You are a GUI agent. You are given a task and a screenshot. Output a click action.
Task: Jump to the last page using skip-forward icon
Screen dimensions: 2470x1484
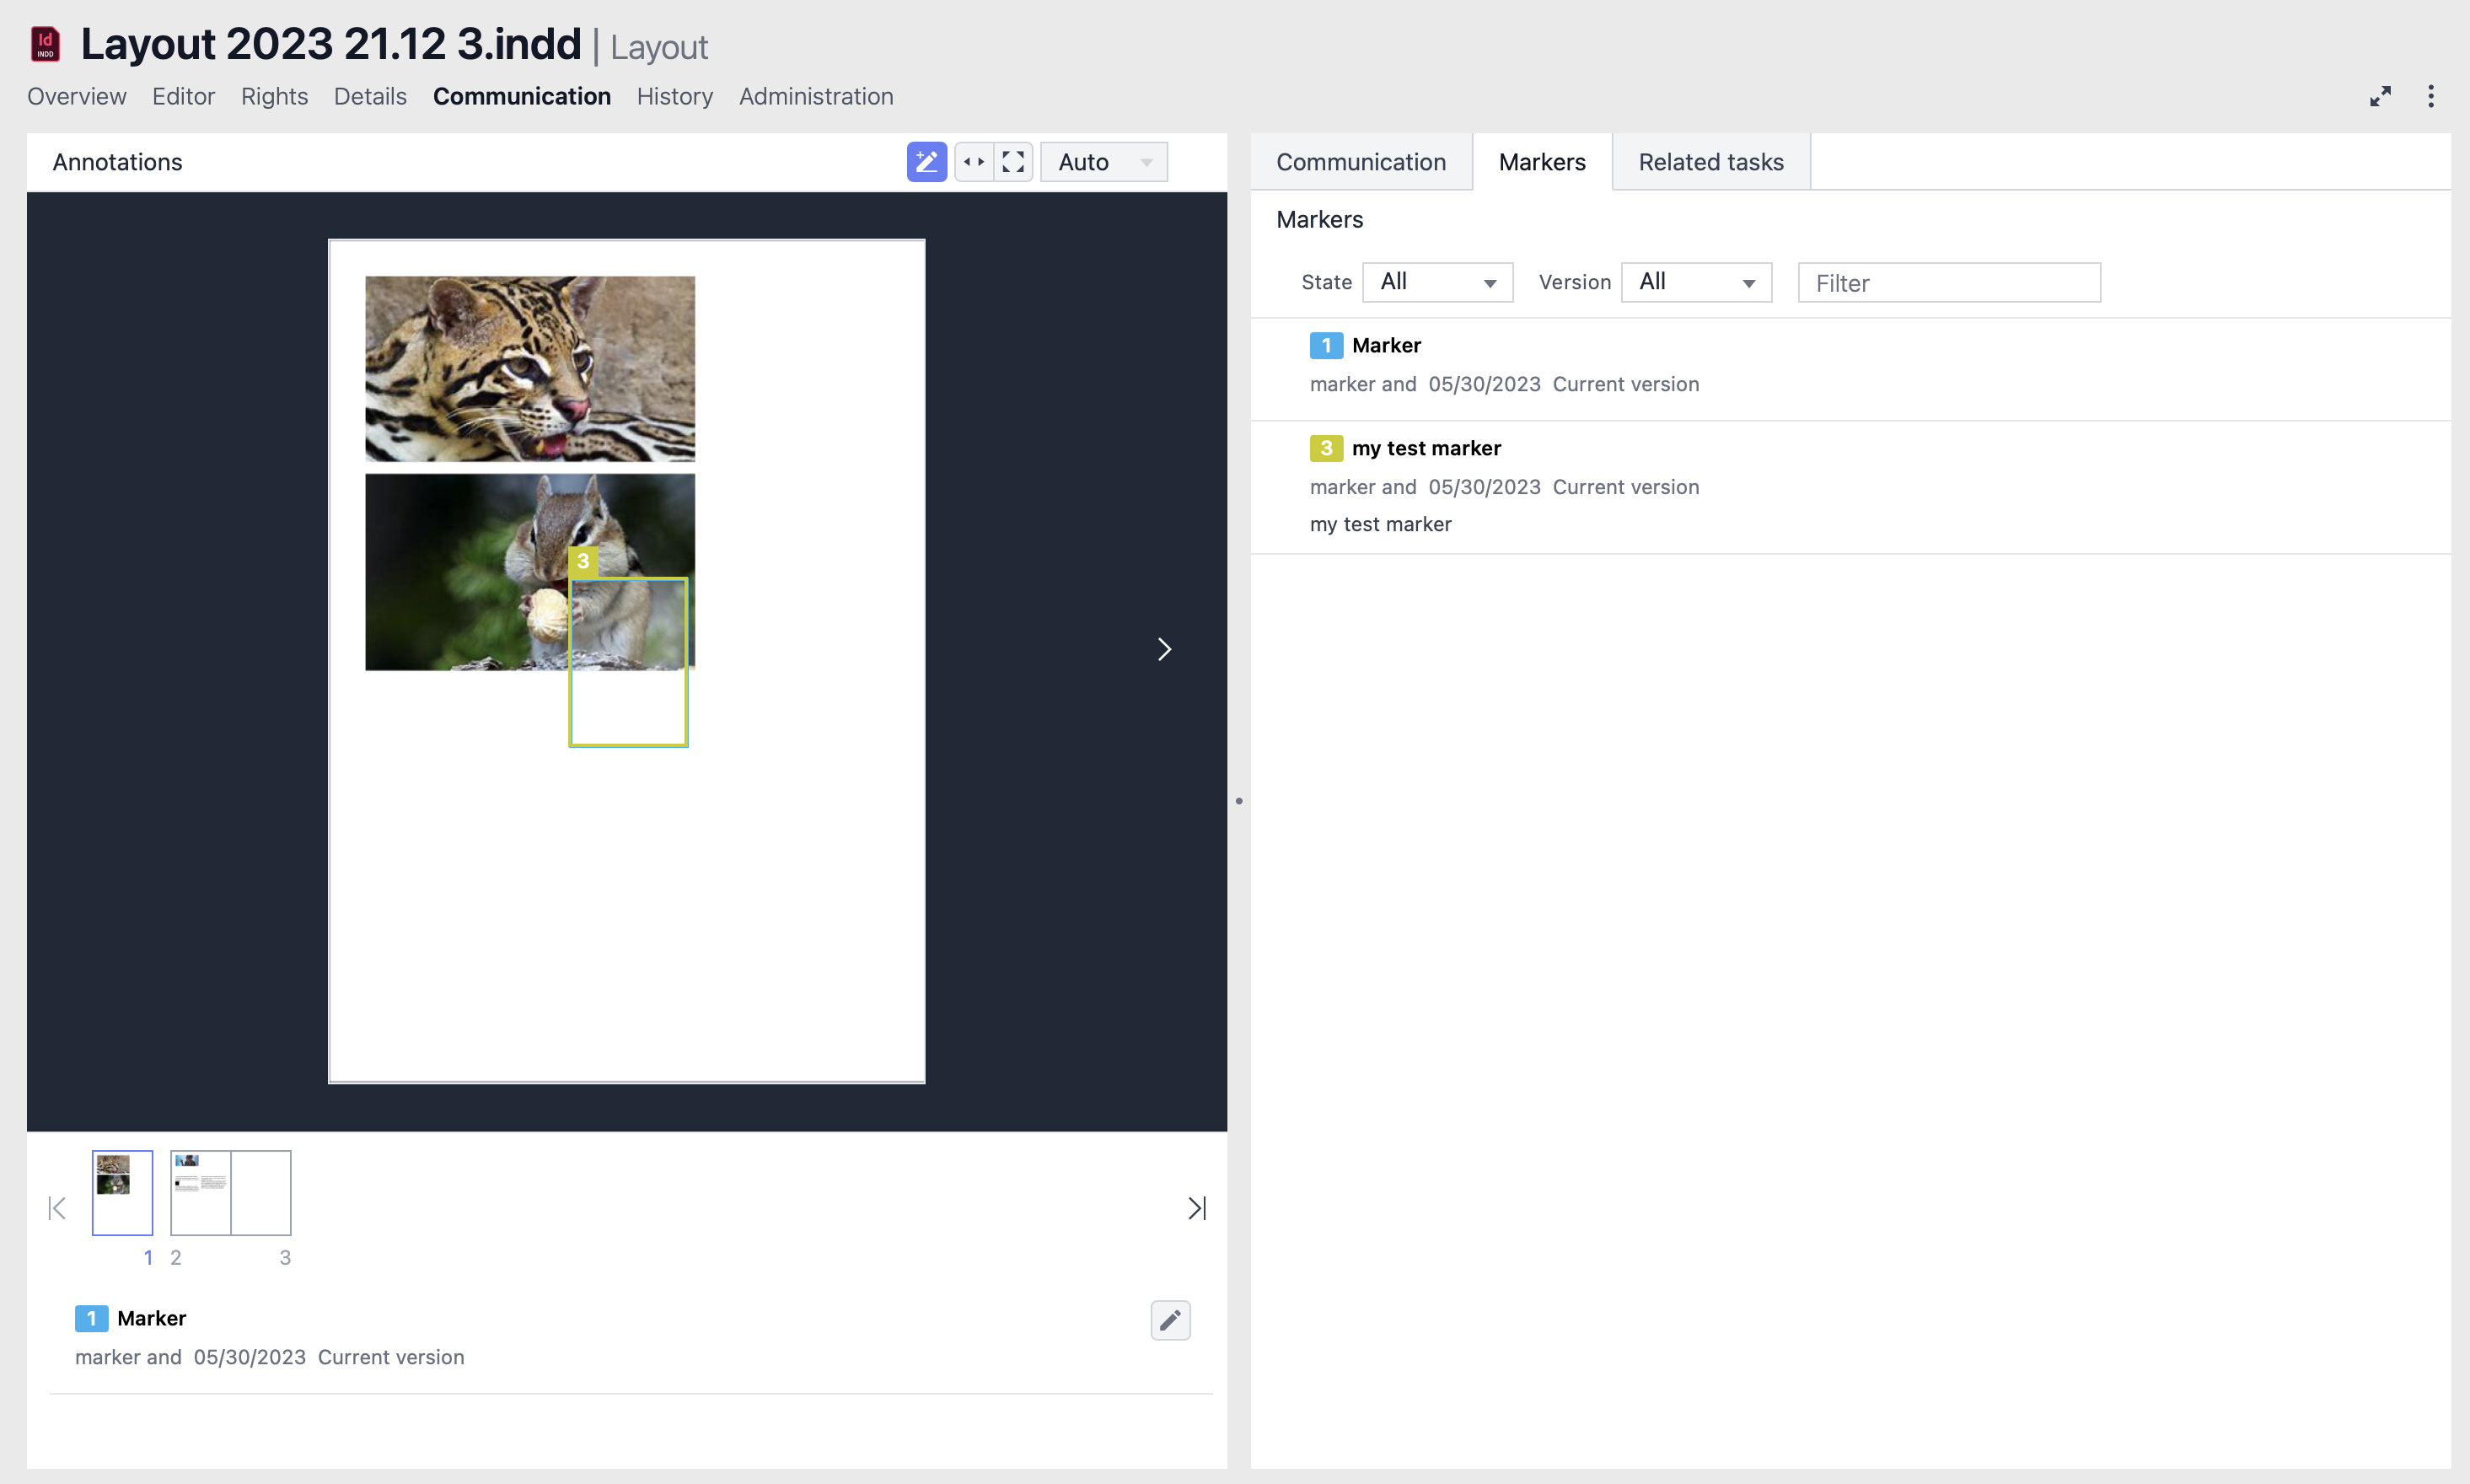pyautogui.click(x=1196, y=1207)
